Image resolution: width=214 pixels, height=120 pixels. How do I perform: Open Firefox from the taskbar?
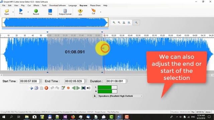point(73,117)
